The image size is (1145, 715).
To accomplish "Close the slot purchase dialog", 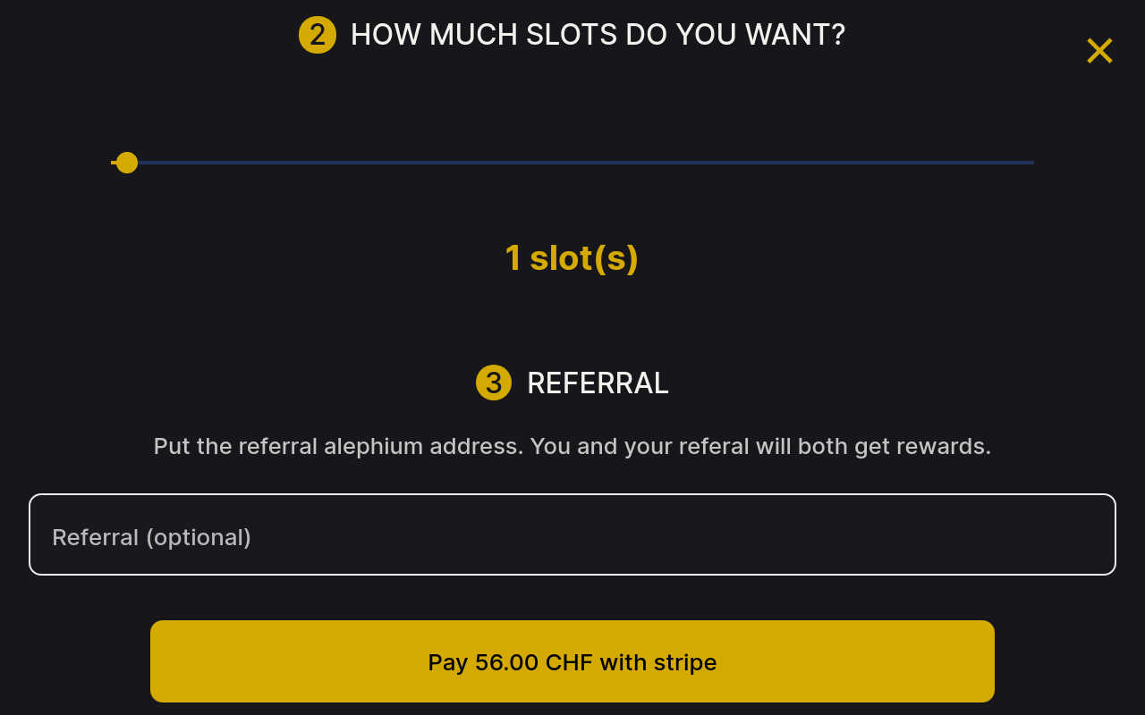I will click(x=1099, y=51).
